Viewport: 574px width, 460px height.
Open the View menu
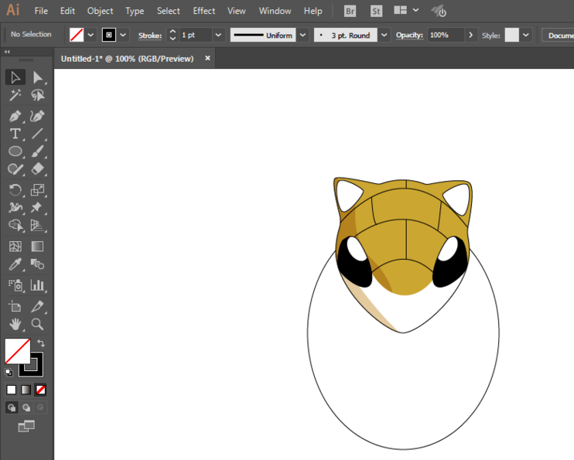[x=237, y=11]
